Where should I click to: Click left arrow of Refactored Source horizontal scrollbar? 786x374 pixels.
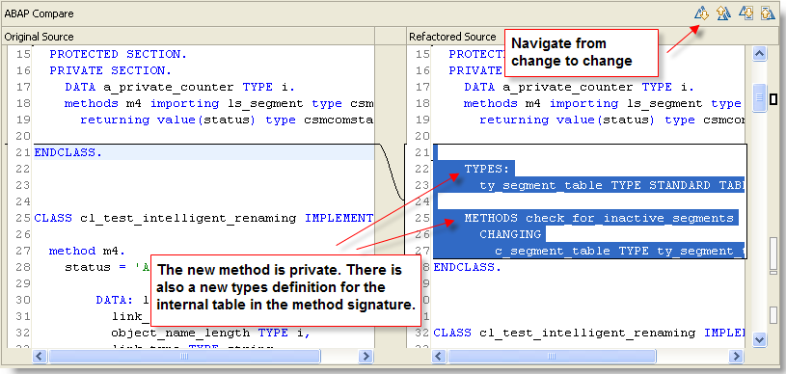pyautogui.click(x=439, y=357)
